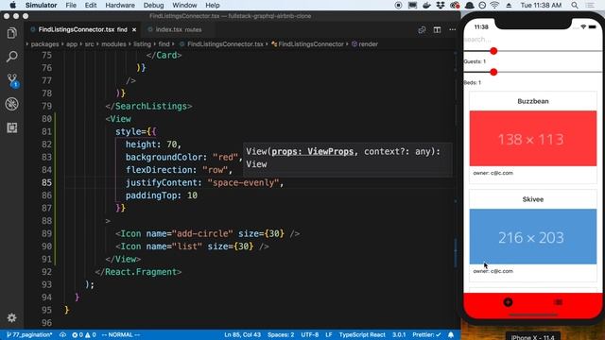Click the split editor icon
605x340 pixels.
coord(437,29)
